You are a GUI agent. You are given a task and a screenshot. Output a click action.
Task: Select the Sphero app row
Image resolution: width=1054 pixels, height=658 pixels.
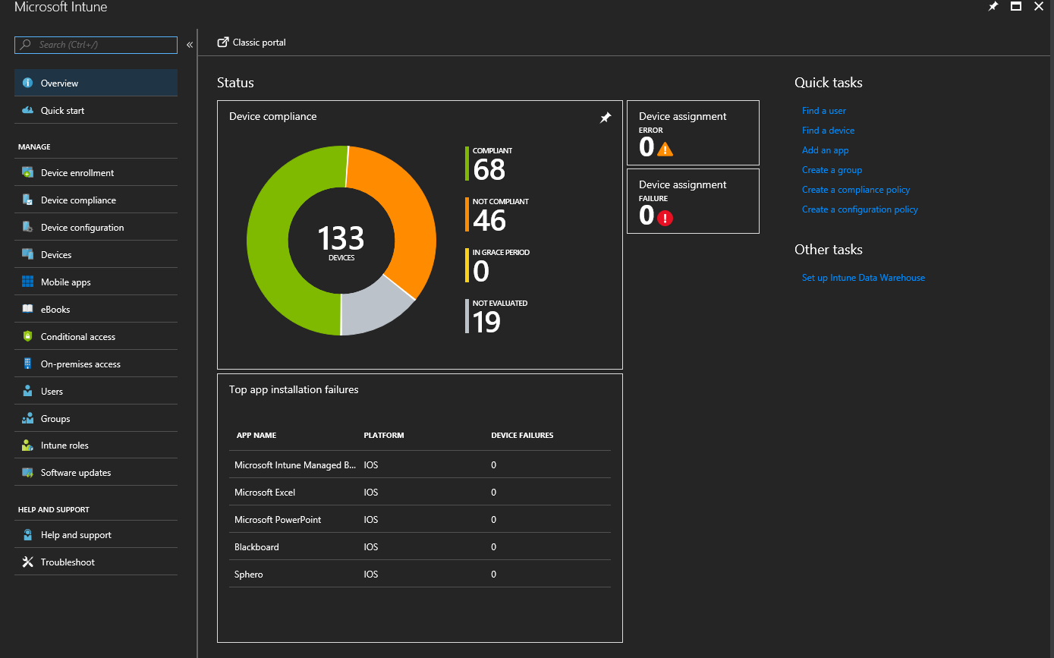point(420,574)
